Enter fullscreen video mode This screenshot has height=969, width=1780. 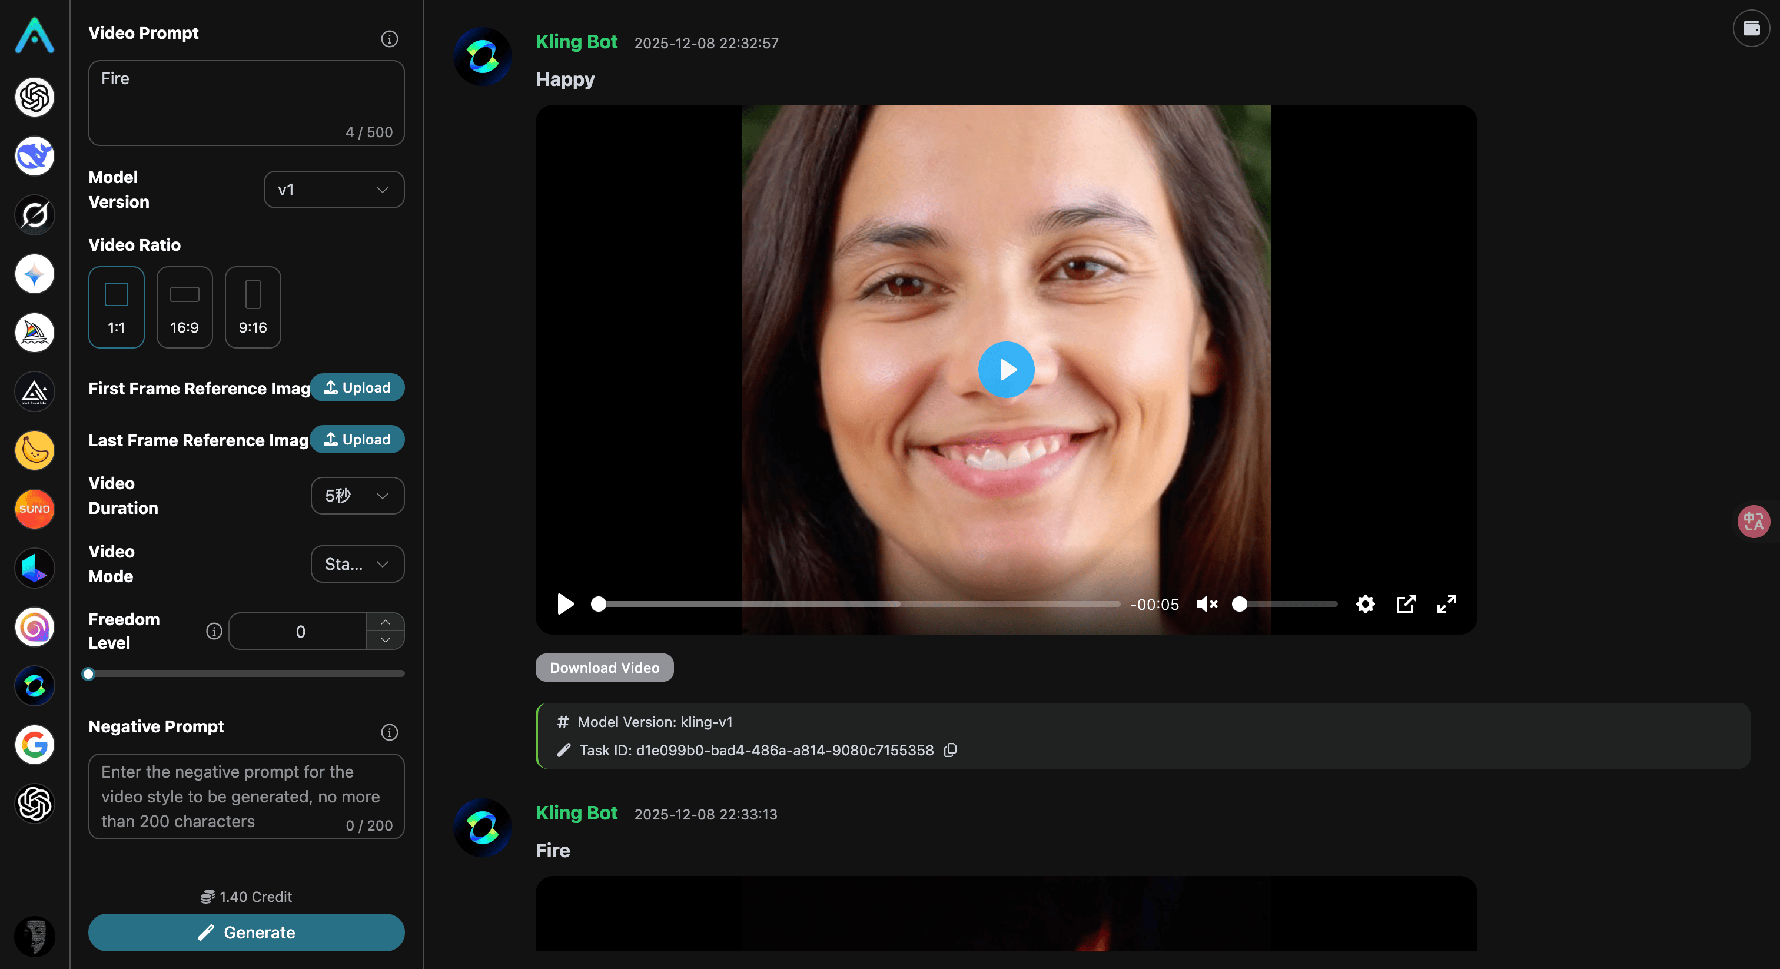pos(1446,604)
